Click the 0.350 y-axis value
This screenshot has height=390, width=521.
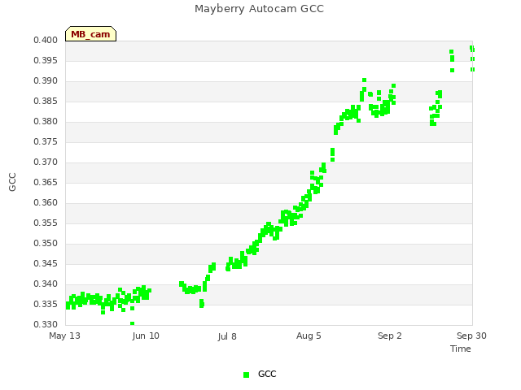[46, 244]
